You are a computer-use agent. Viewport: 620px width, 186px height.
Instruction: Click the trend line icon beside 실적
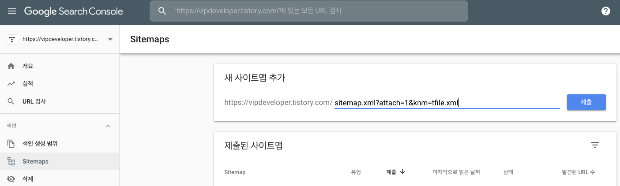pos(11,84)
